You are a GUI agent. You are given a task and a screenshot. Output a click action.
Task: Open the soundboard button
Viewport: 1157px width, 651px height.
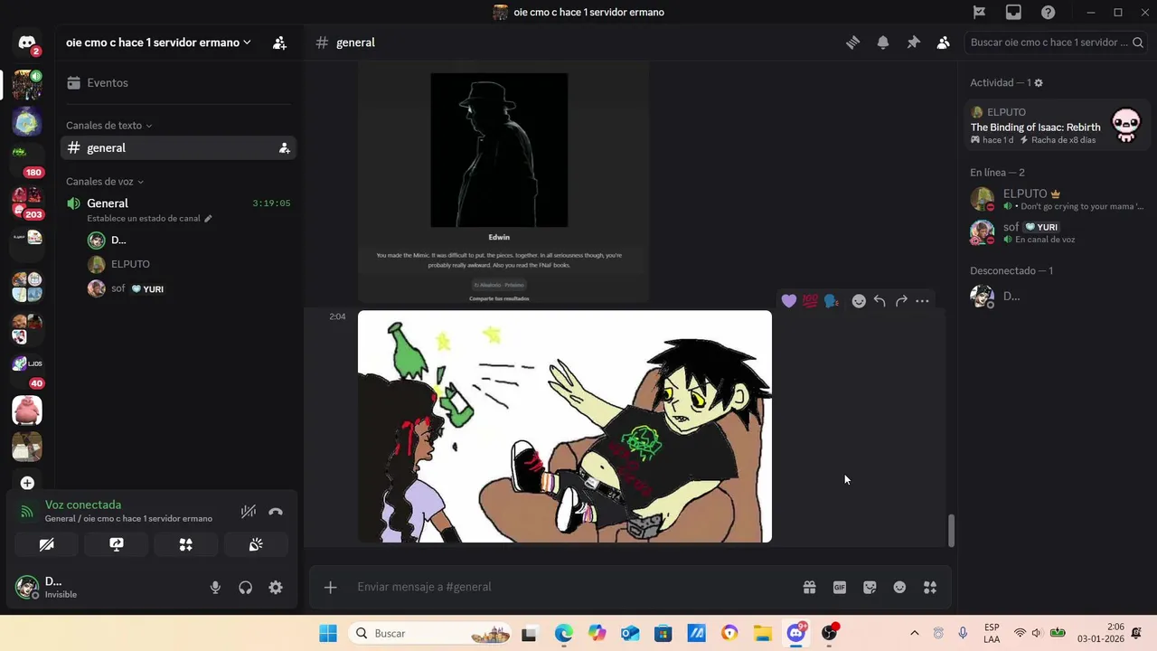256,544
